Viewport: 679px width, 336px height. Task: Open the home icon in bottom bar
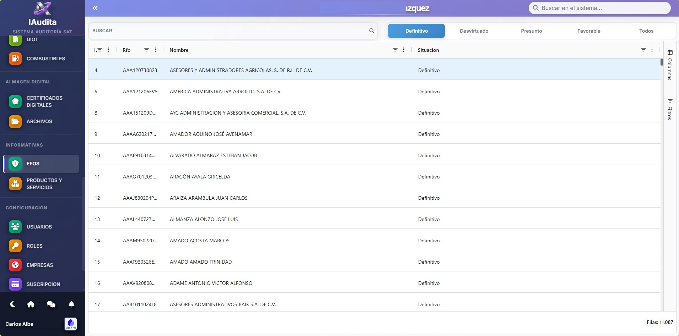[x=31, y=304]
